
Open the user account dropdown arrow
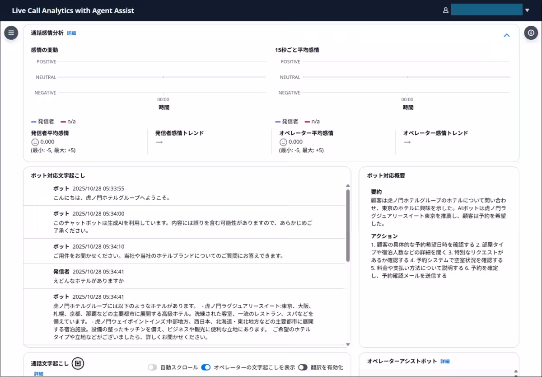coord(527,10)
